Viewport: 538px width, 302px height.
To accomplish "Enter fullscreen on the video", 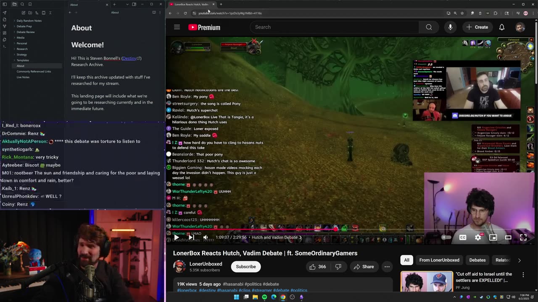I will tap(523, 237).
